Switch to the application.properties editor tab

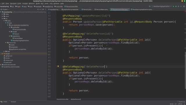pos(71,9)
